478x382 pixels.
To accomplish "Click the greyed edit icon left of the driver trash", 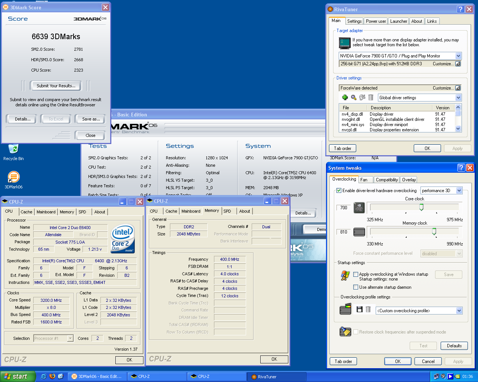I will pos(362,97).
